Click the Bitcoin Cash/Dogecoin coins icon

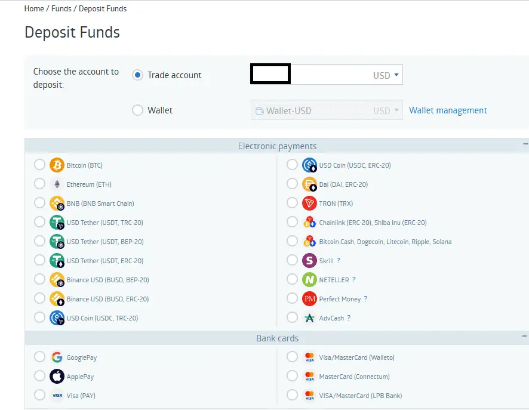pos(309,241)
